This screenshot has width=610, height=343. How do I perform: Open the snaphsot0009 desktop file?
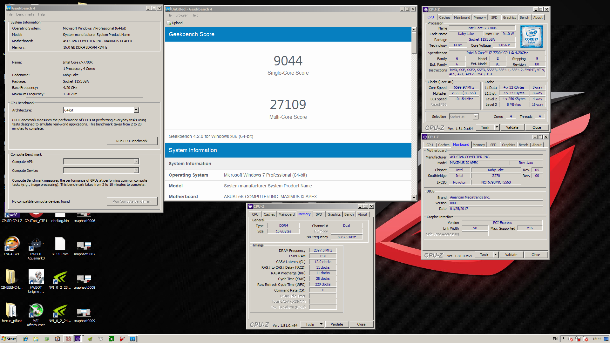click(84, 315)
